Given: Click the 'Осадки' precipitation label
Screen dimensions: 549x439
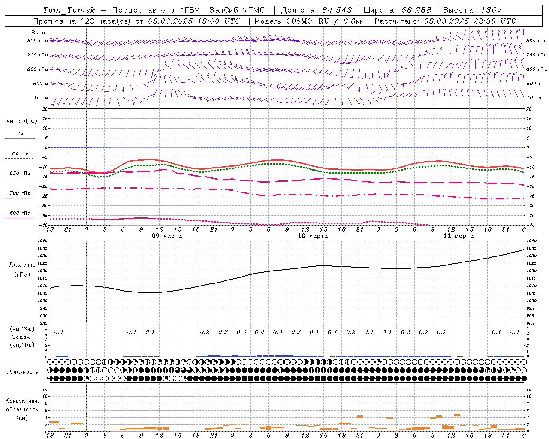Looking at the screenshot, I should 22,337.
